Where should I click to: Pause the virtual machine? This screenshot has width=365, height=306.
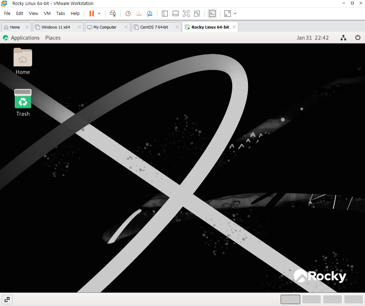pos(92,14)
